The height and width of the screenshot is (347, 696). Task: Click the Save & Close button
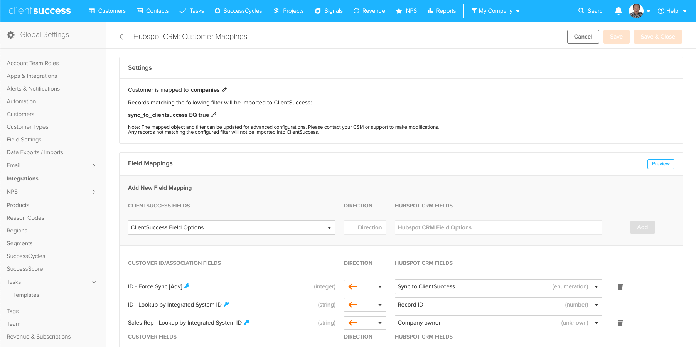pyautogui.click(x=658, y=37)
